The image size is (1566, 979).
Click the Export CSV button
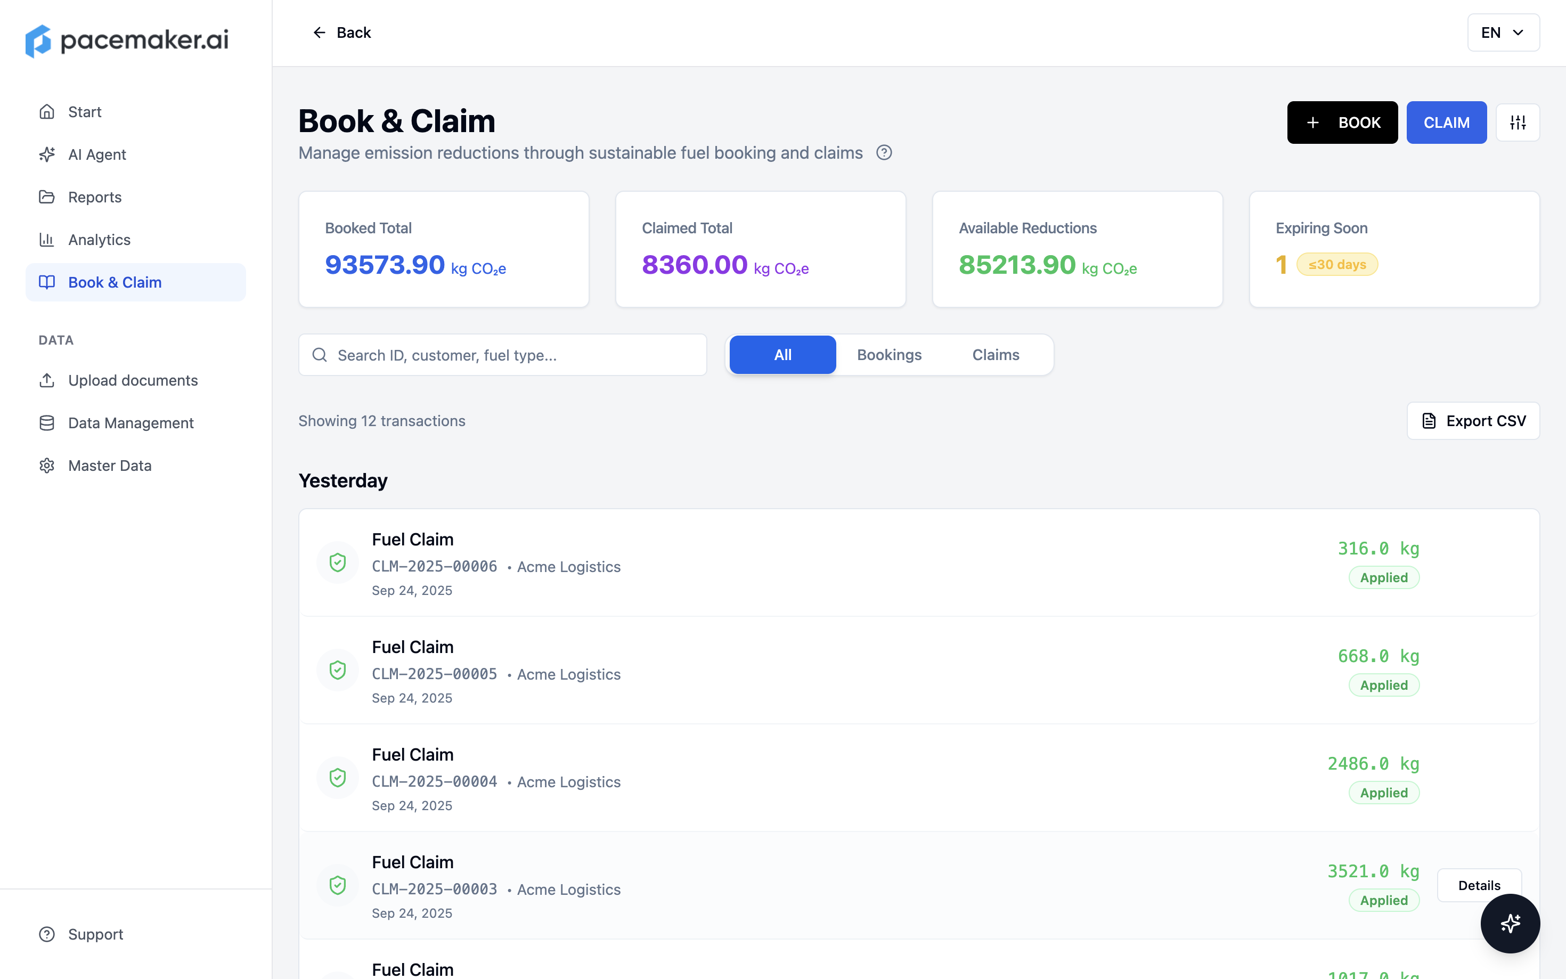coord(1473,421)
